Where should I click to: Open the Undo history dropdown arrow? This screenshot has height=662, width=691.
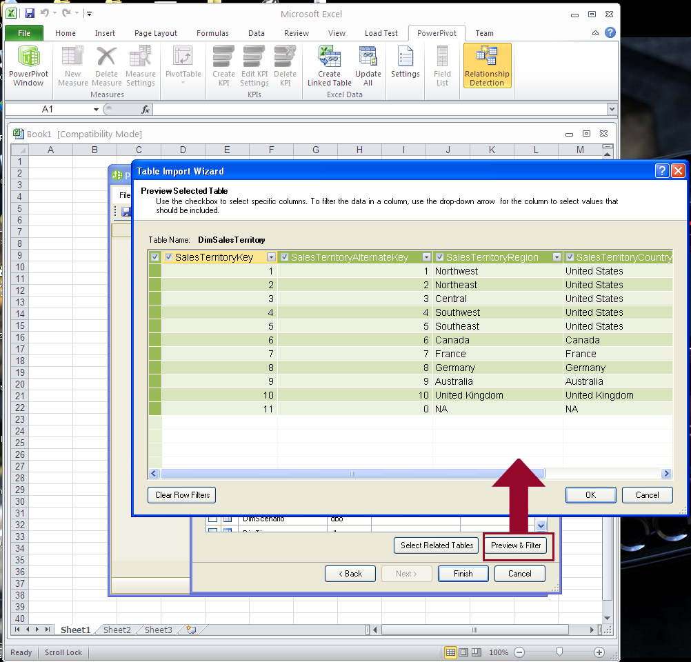[54, 13]
